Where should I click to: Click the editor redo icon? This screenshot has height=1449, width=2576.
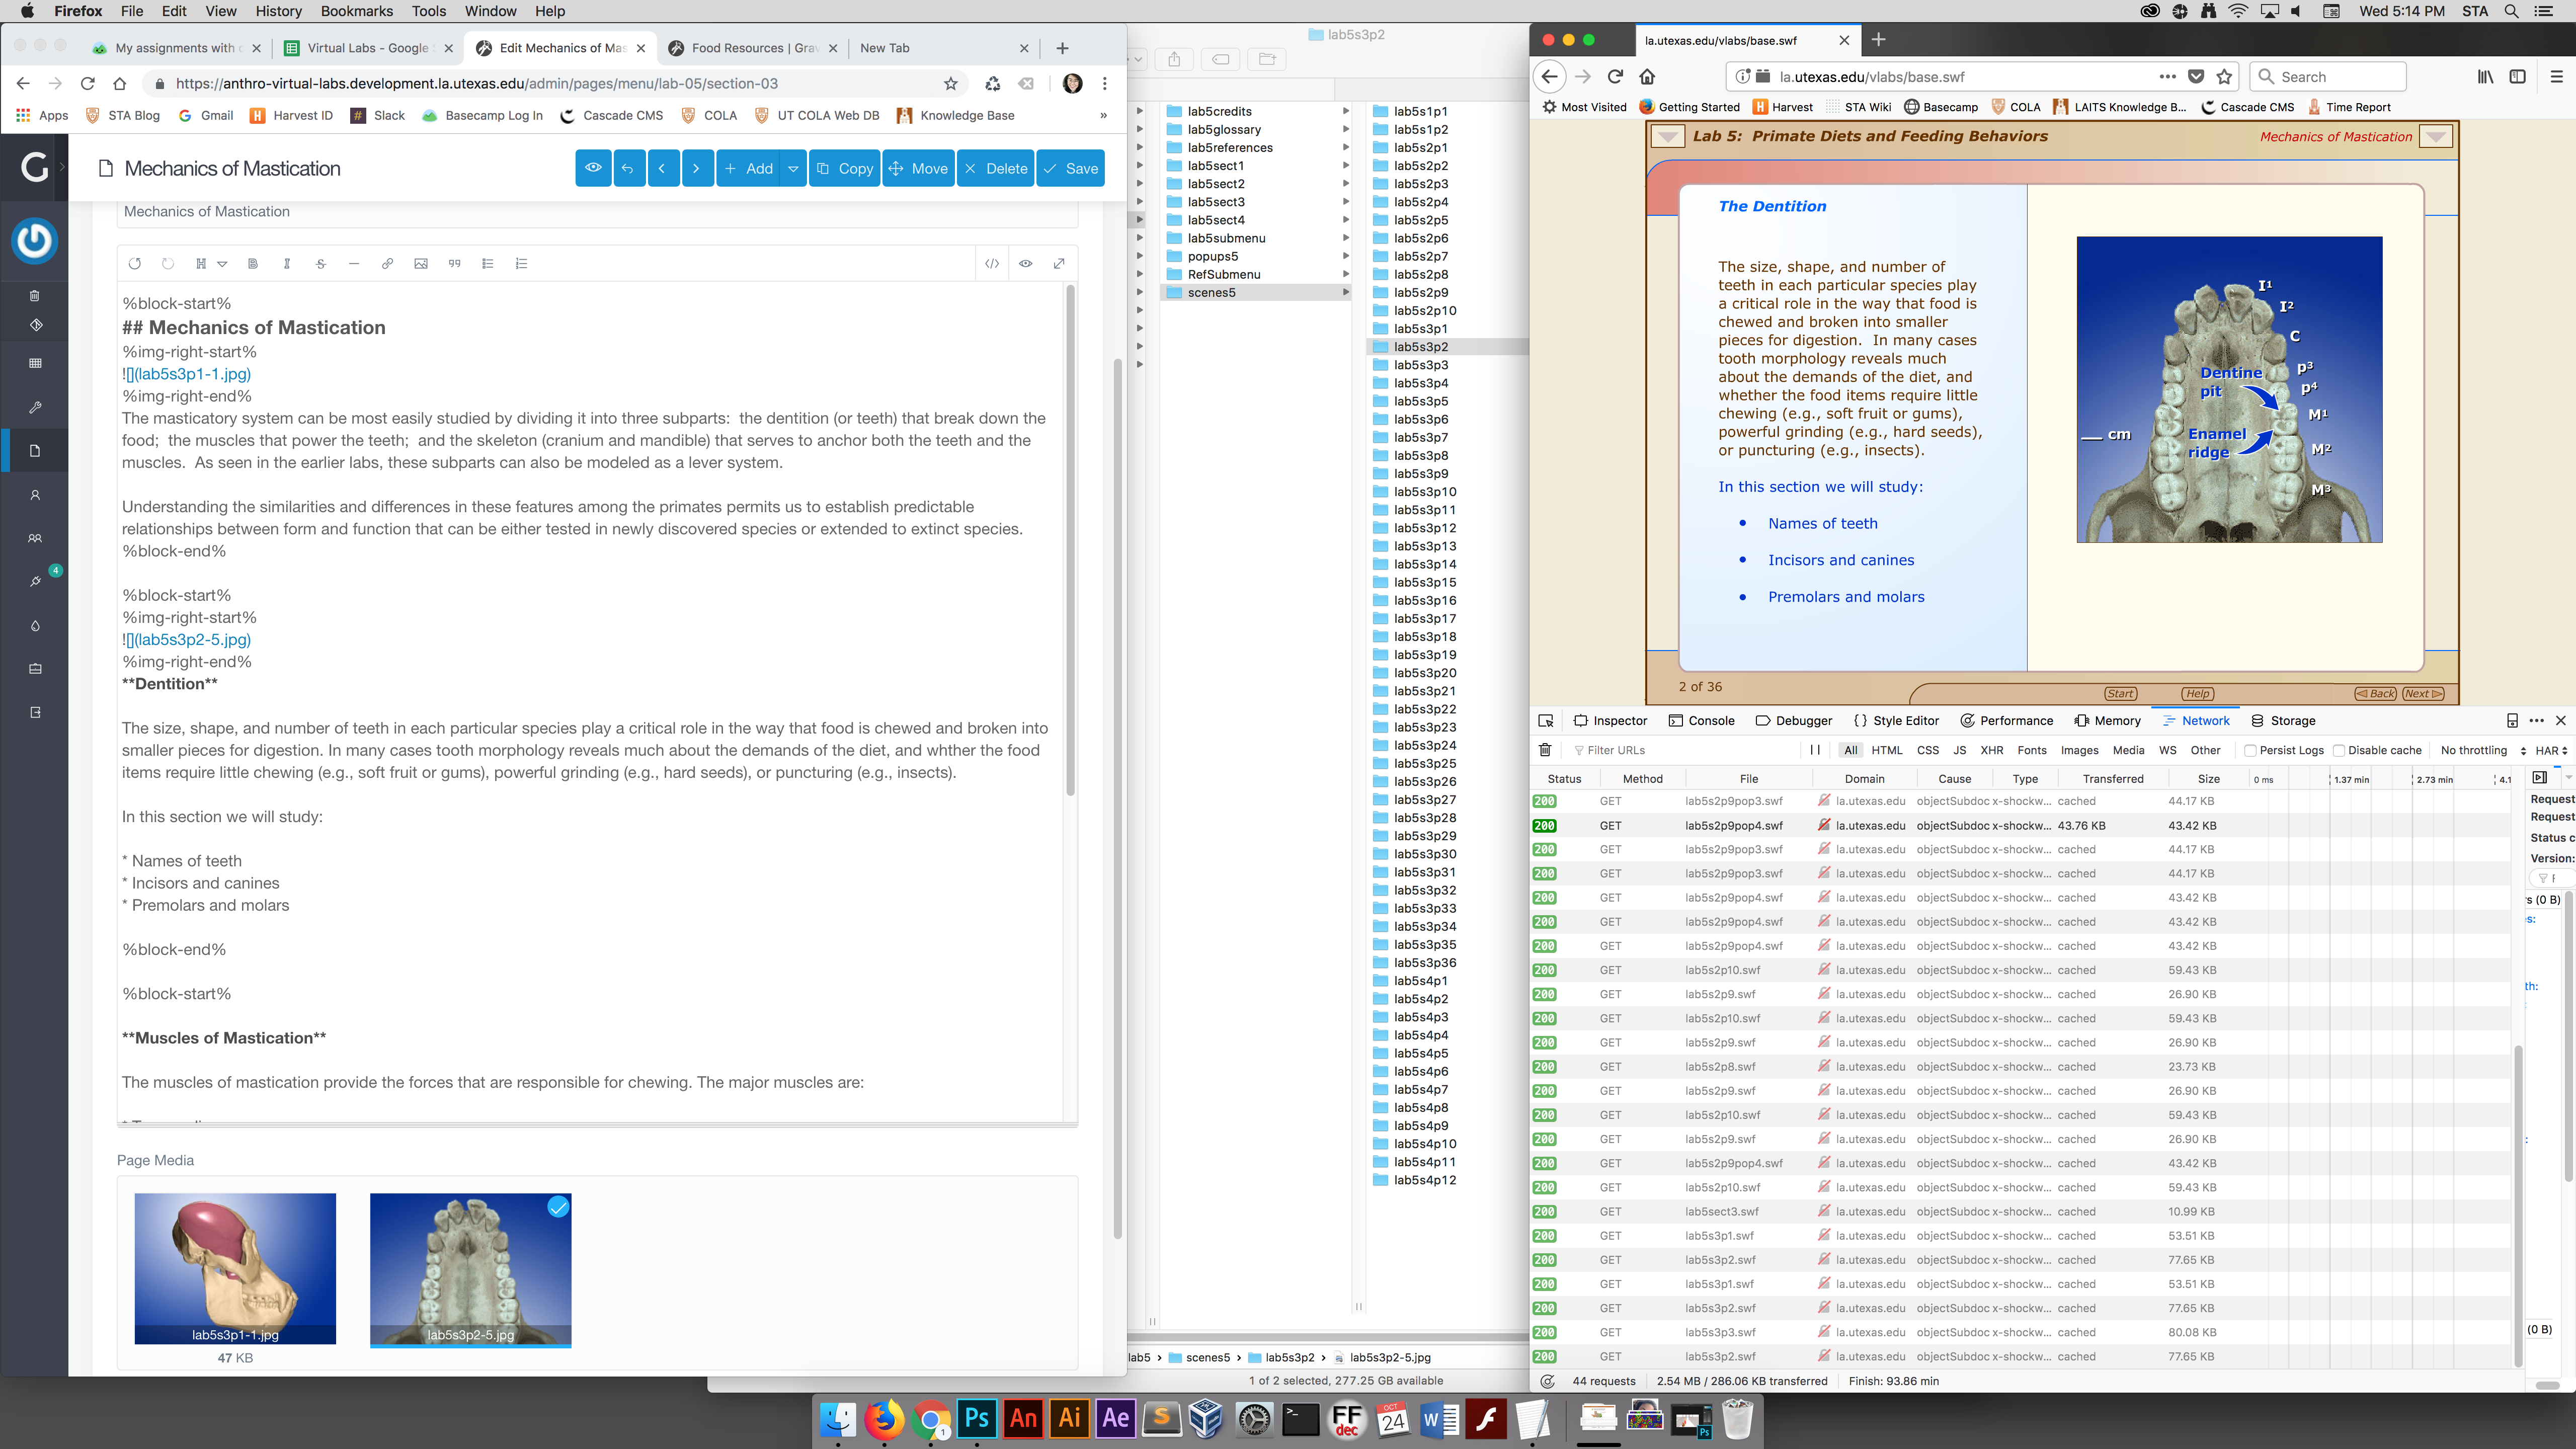pyautogui.click(x=168, y=264)
